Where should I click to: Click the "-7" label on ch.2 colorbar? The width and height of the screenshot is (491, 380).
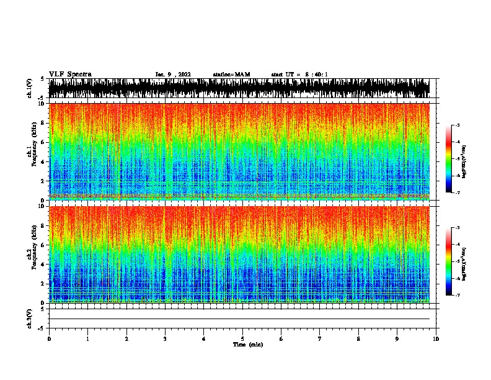[458, 296]
